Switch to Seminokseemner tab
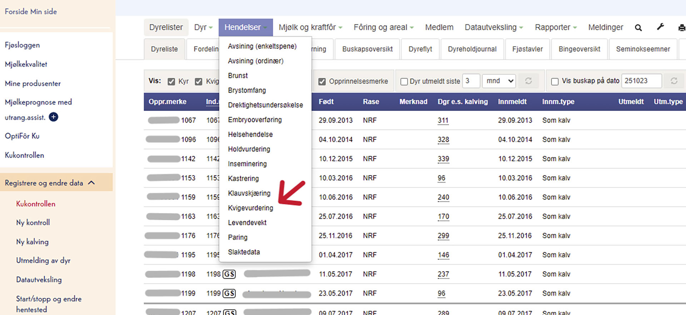 (643, 49)
